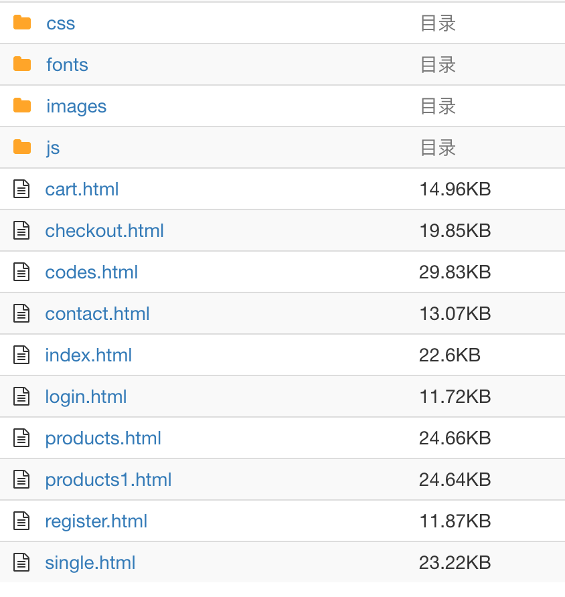Browse the images folder link

pyautogui.click(x=76, y=106)
